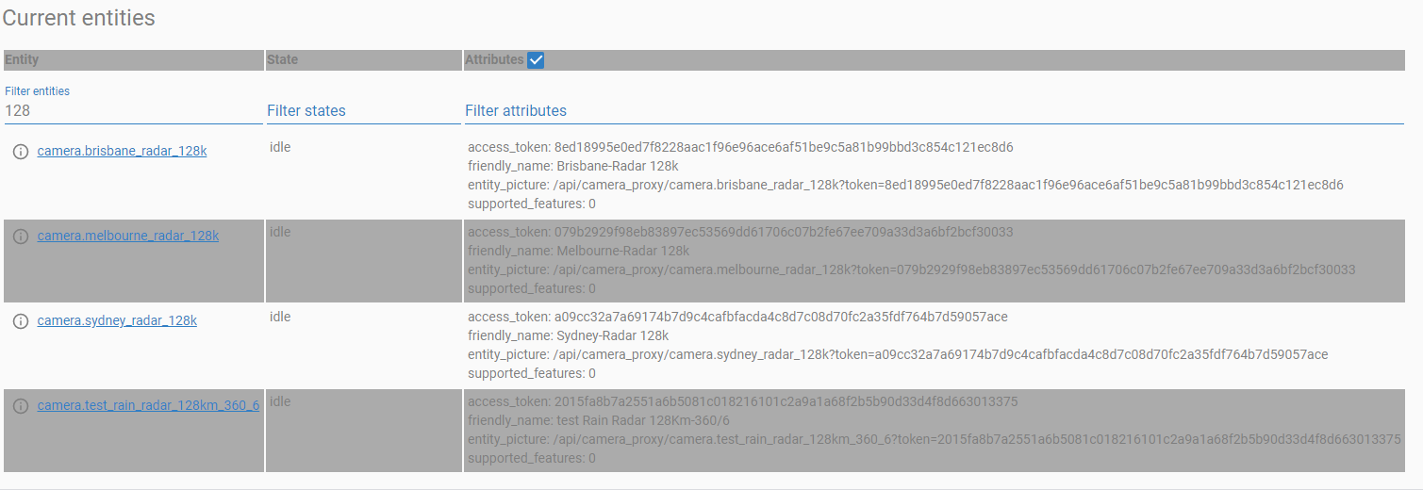The height and width of the screenshot is (490, 1423).
Task: Select the idle state of Sydney radar
Action: [x=280, y=317]
